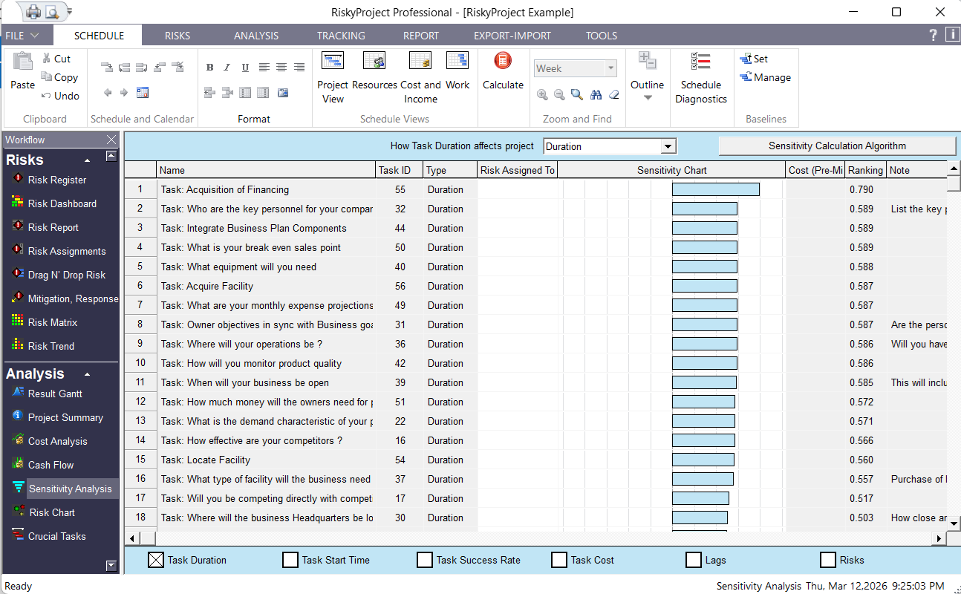
Task: Close the Workflow panel with its X
Action: [x=112, y=140]
